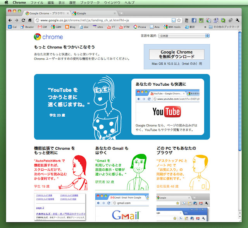The height and width of the screenshot is (228, 248).
Task: Open the YTM bookmark
Action: pos(124,27)
